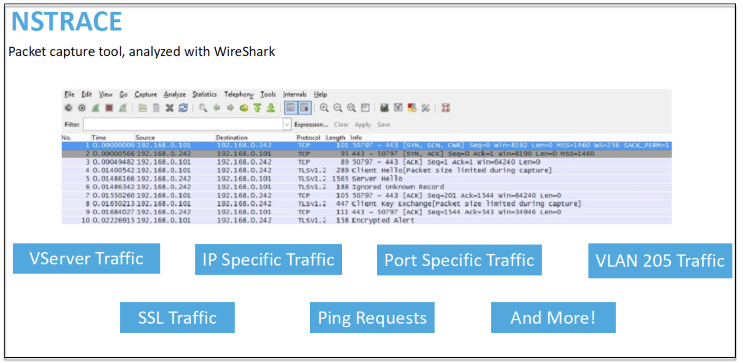Click the Save filter button
The height and width of the screenshot is (363, 743).
384,125
